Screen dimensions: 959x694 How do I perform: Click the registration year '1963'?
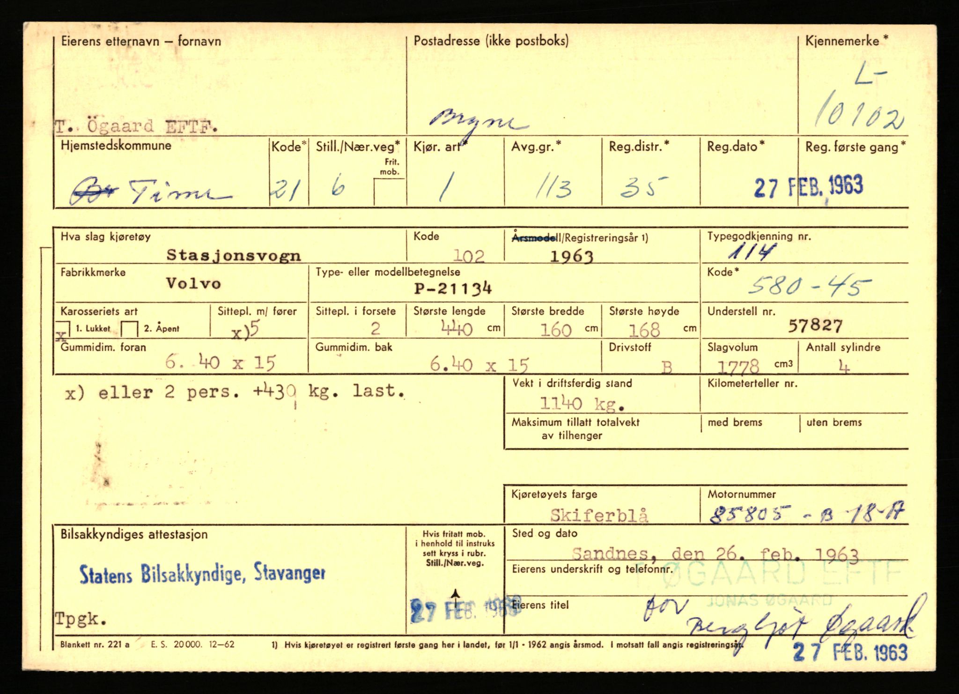tap(571, 256)
